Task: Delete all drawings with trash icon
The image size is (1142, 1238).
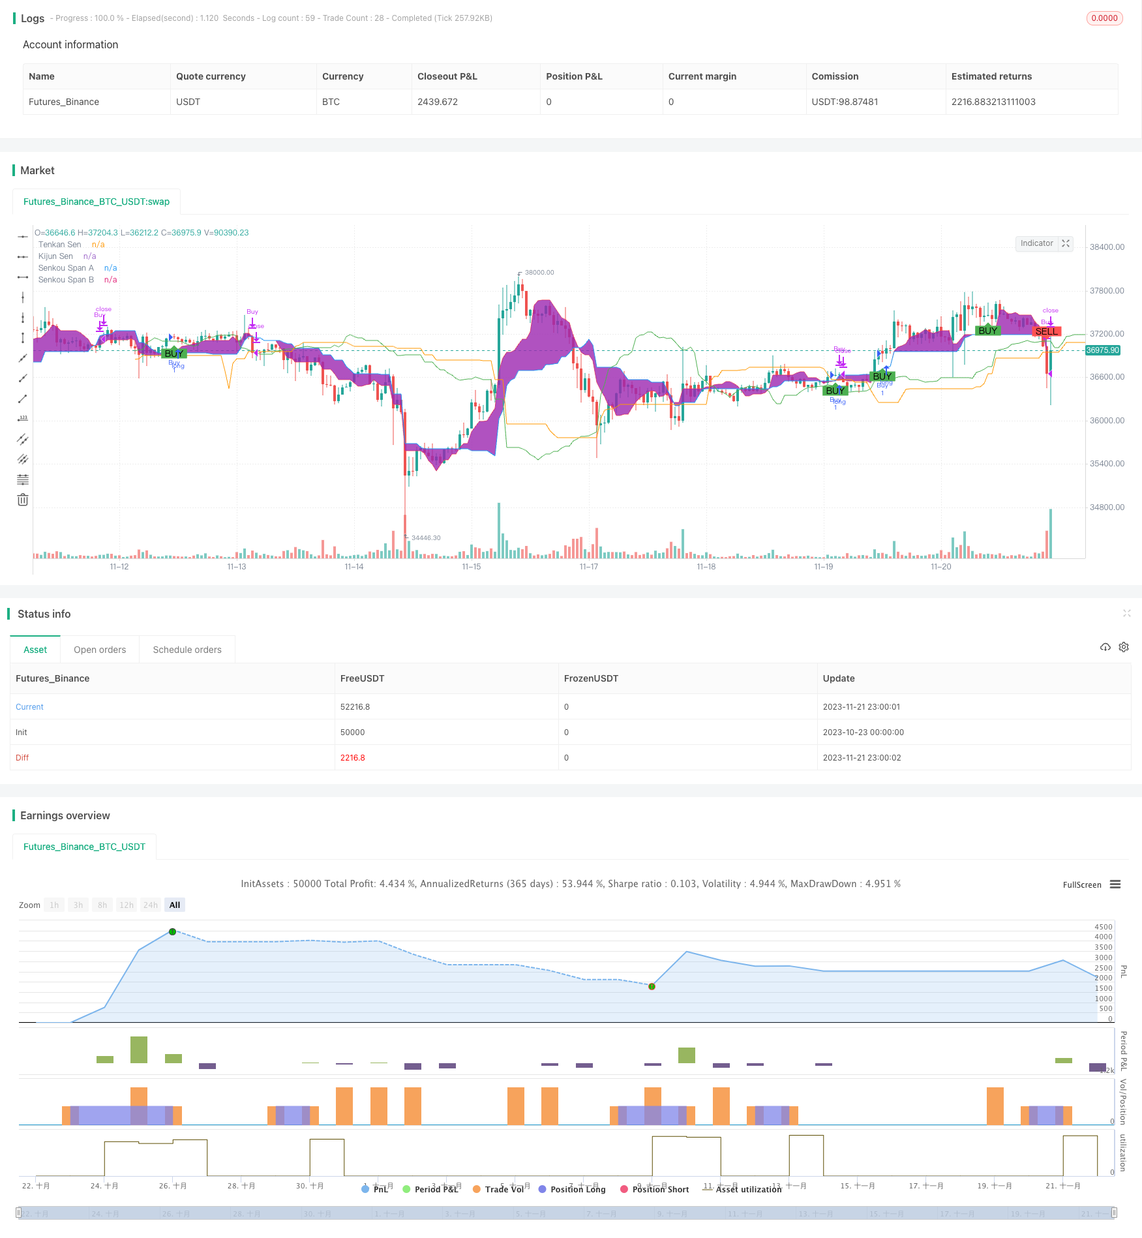Action: [x=23, y=500]
